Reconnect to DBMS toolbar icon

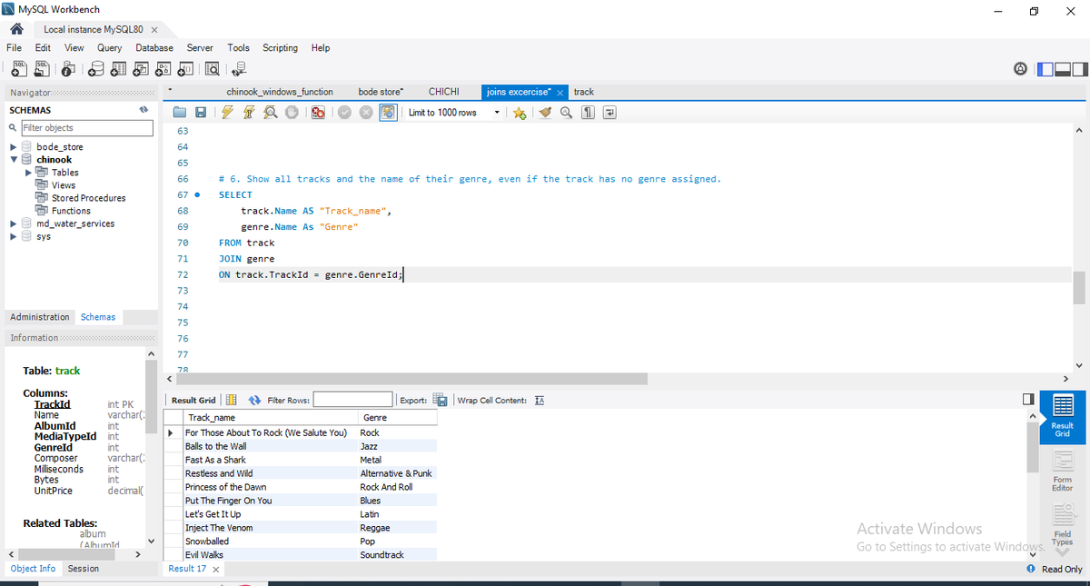click(239, 68)
